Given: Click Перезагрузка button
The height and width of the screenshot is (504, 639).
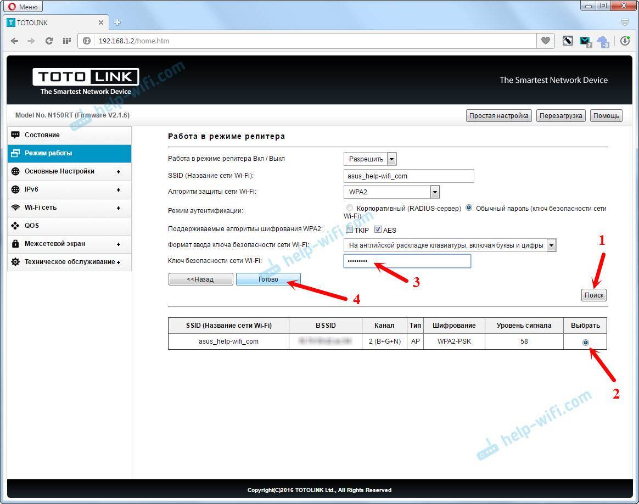Looking at the screenshot, I should click(x=560, y=116).
